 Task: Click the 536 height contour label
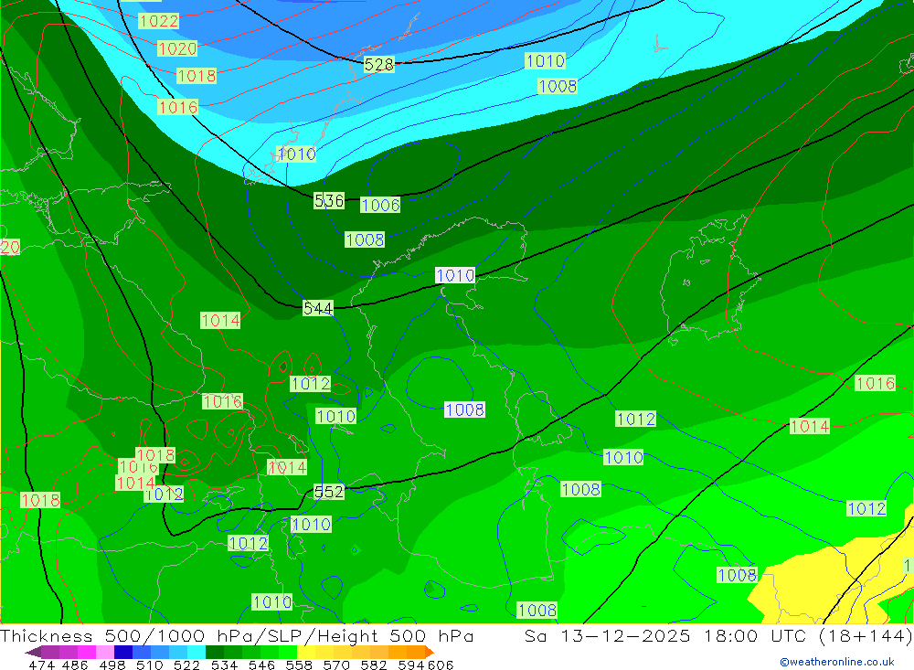(329, 200)
